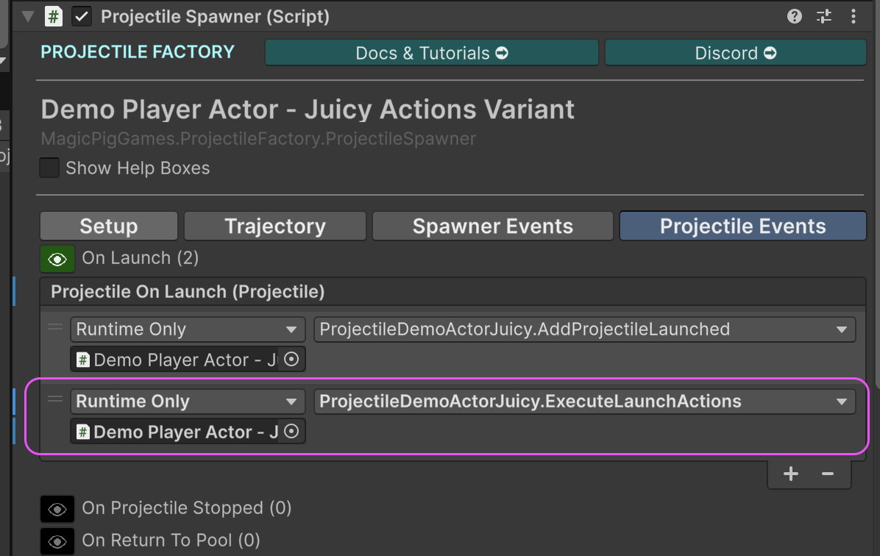Remove the selected event listener with minus
The image size is (880, 556).
(x=828, y=474)
